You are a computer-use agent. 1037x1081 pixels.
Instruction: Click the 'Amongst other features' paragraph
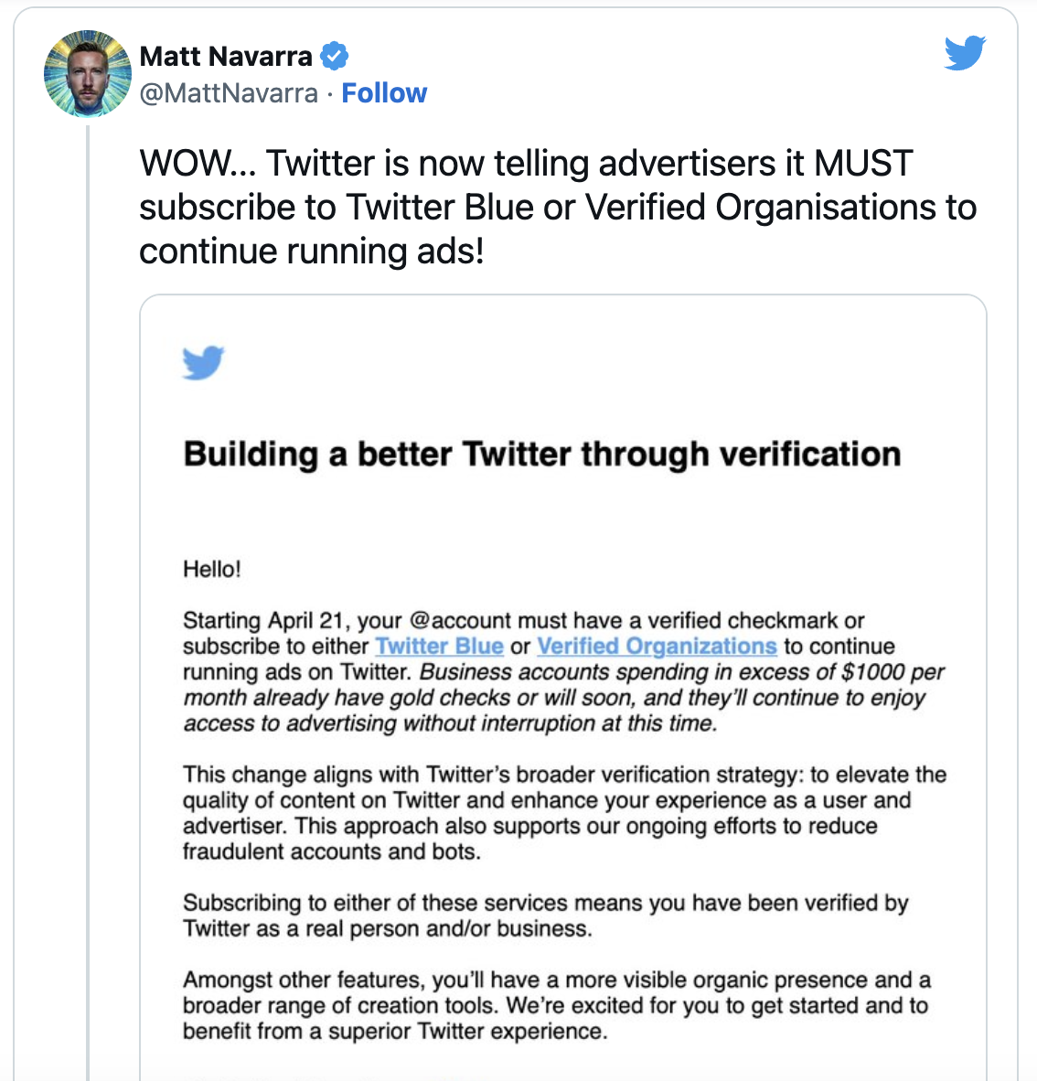(x=556, y=1005)
